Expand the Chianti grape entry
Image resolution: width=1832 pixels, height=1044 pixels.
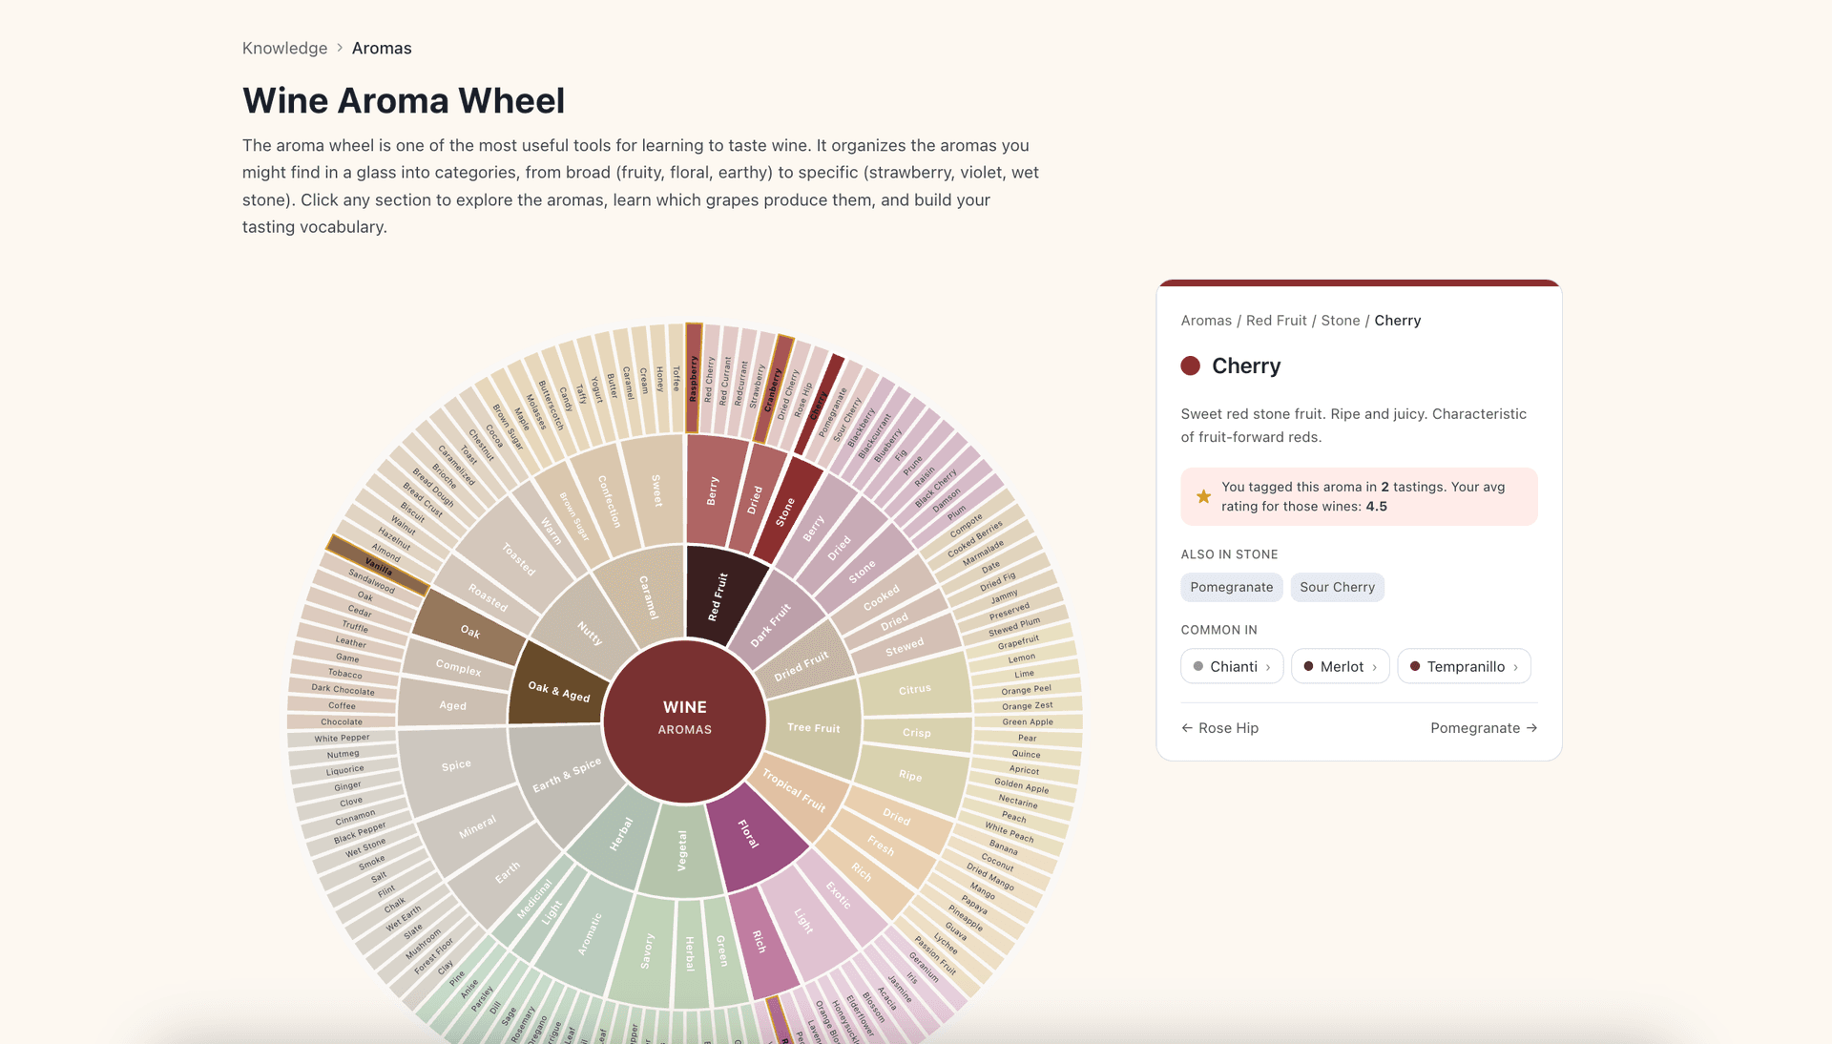(x=1232, y=666)
